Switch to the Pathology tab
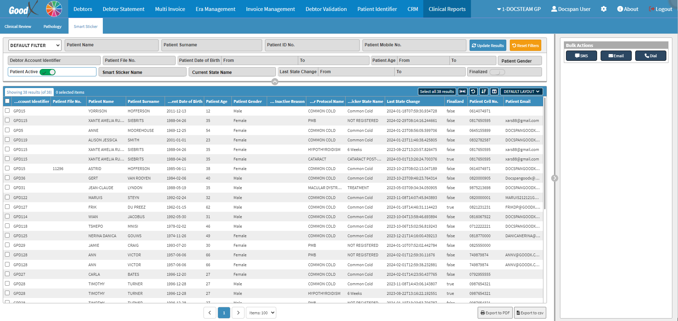The width and height of the screenshot is (678, 321). (52, 27)
